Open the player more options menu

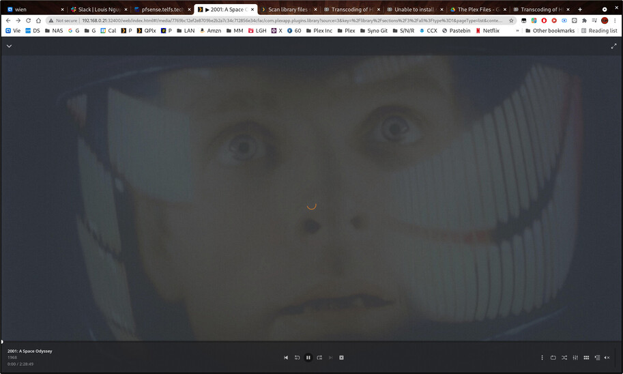[542, 358]
